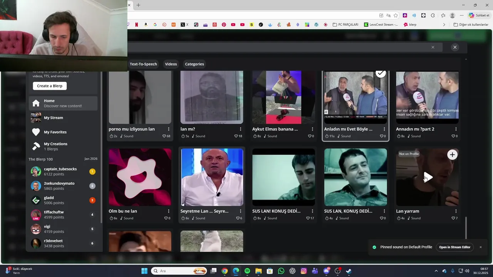Viewport: 493px width, 277px height.
Task: Open LevoCrest Stream bookmark
Action: [x=381, y=25]
